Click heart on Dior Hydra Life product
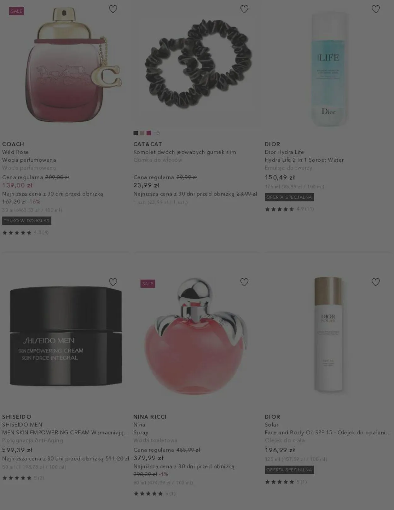 [375, 9]
